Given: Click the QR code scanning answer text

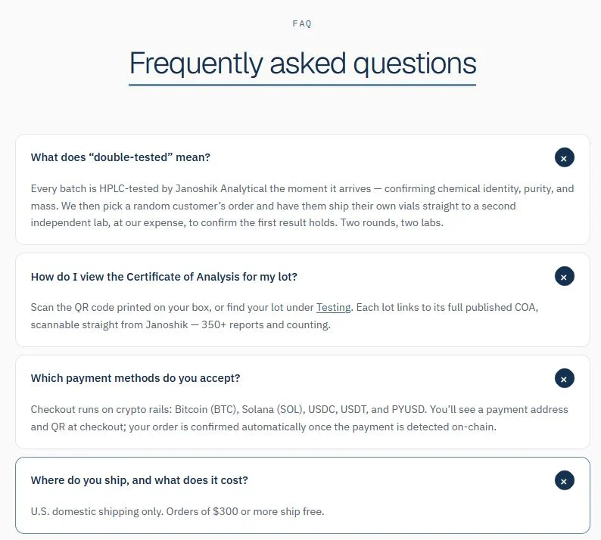Looking at the screenshot, I should point(285,316).
